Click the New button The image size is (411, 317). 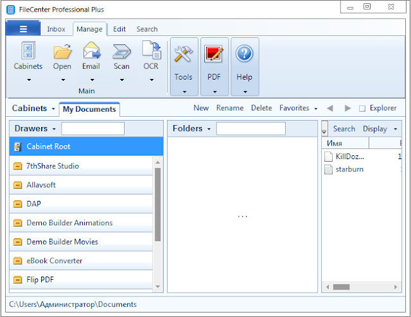(201, 108)
